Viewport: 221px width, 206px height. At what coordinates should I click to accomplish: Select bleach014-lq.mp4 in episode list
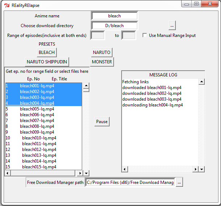[44, 161]
